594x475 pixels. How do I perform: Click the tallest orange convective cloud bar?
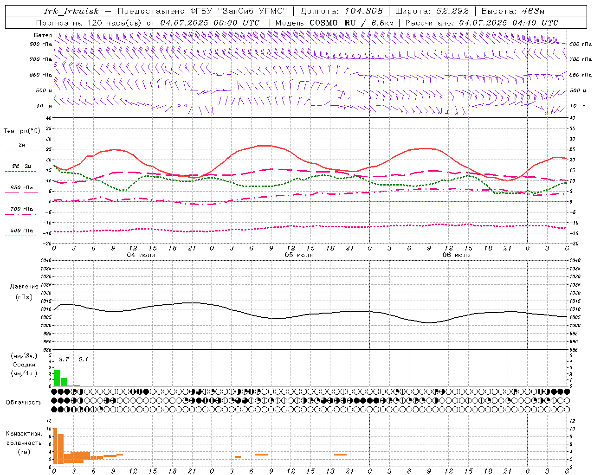pos(56,446)
